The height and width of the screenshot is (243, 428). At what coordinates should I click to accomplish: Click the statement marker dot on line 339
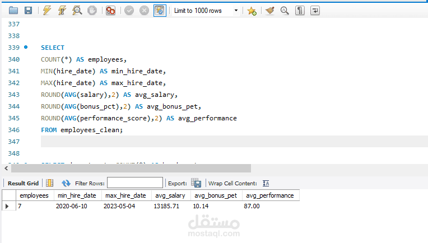[x=26, y=47]
